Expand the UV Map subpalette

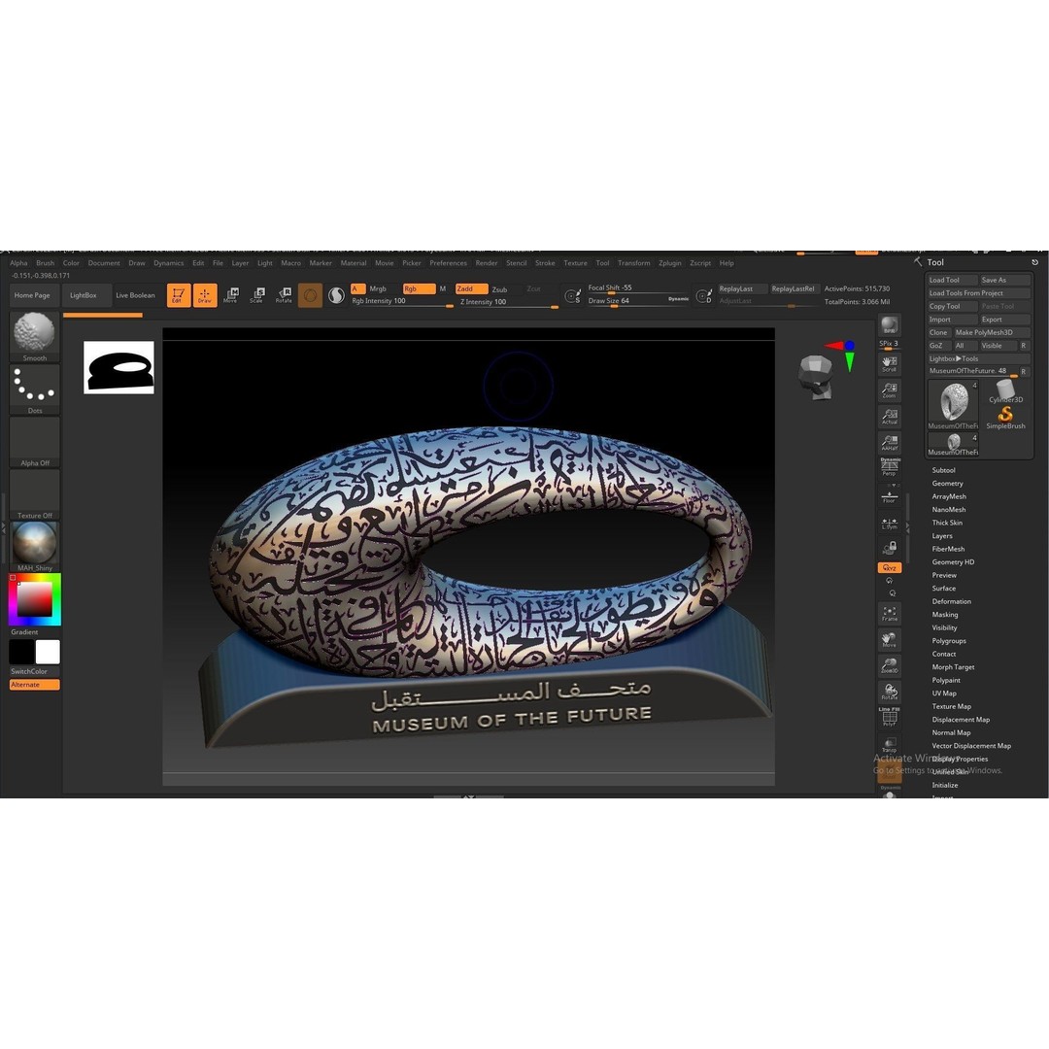pyautogui.click(x=944, y=694)
